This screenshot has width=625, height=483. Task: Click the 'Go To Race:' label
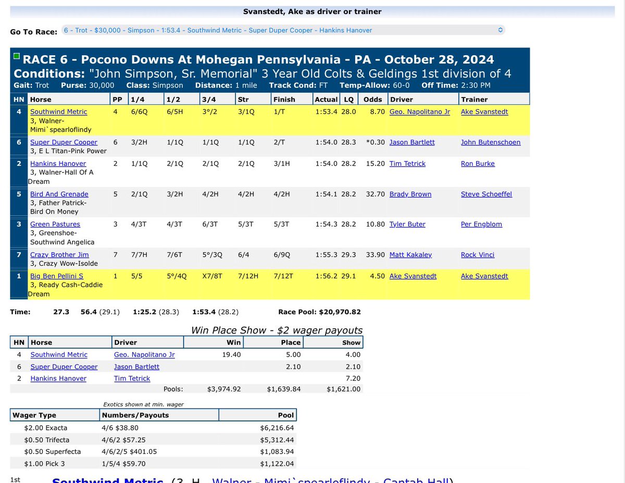[x=33, y=32]
